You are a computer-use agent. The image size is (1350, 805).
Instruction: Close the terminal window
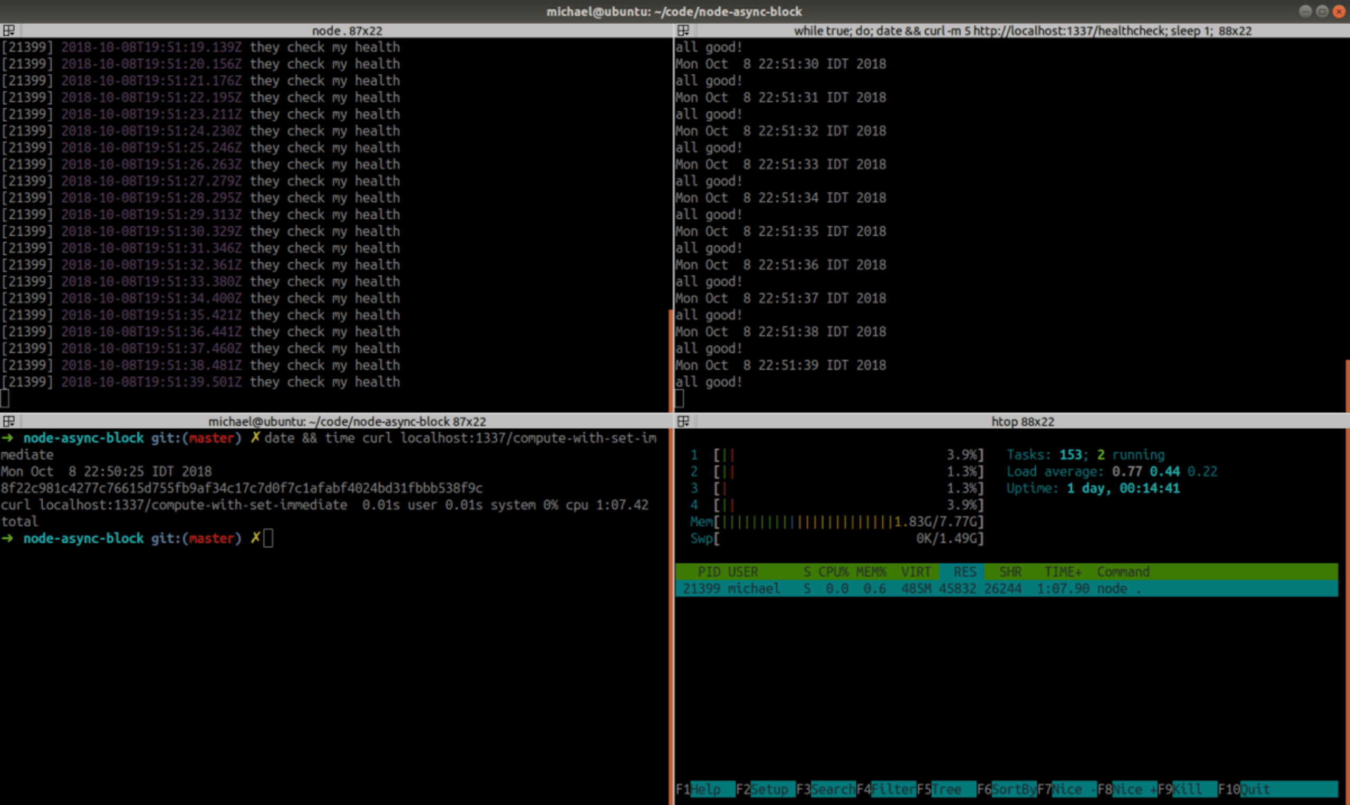1339,12
